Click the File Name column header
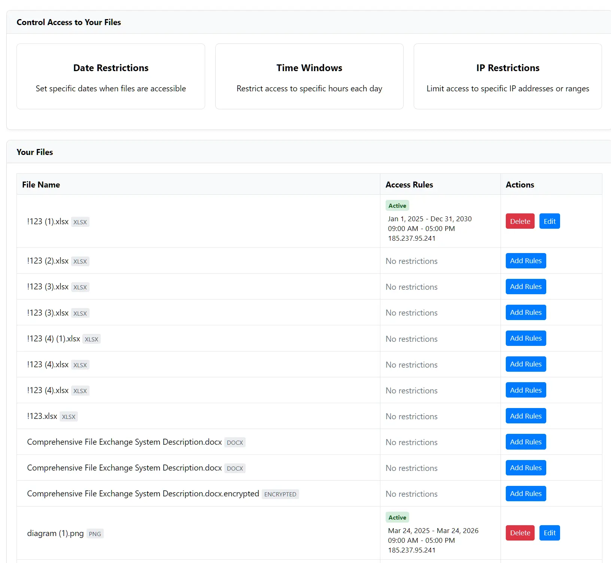Screen dimensions: 611x563 coord(41,185)
